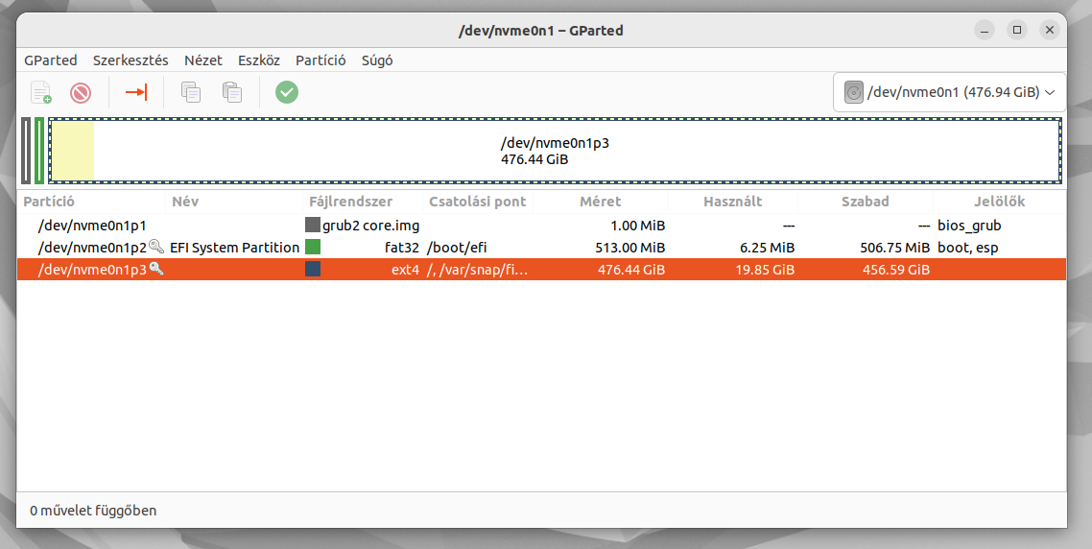Image resolution: width=1092 pixels, height=549 pixels.
Task: Click the dark blue ext4 color swatch
Action: pos(313,269)
